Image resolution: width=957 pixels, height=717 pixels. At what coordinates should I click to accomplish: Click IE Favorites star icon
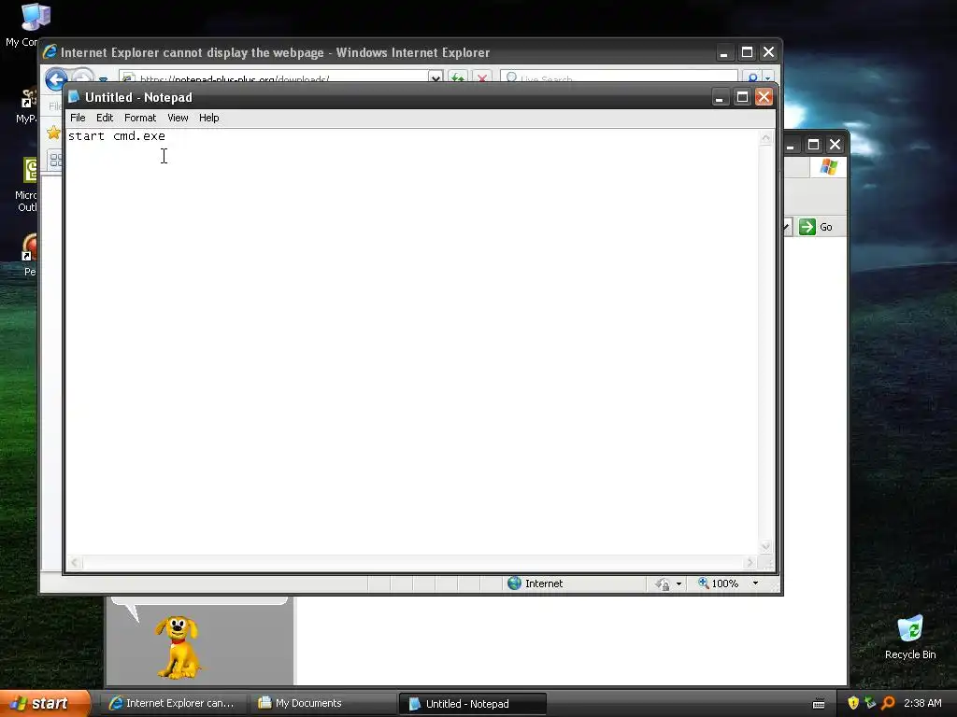point(53,133)
